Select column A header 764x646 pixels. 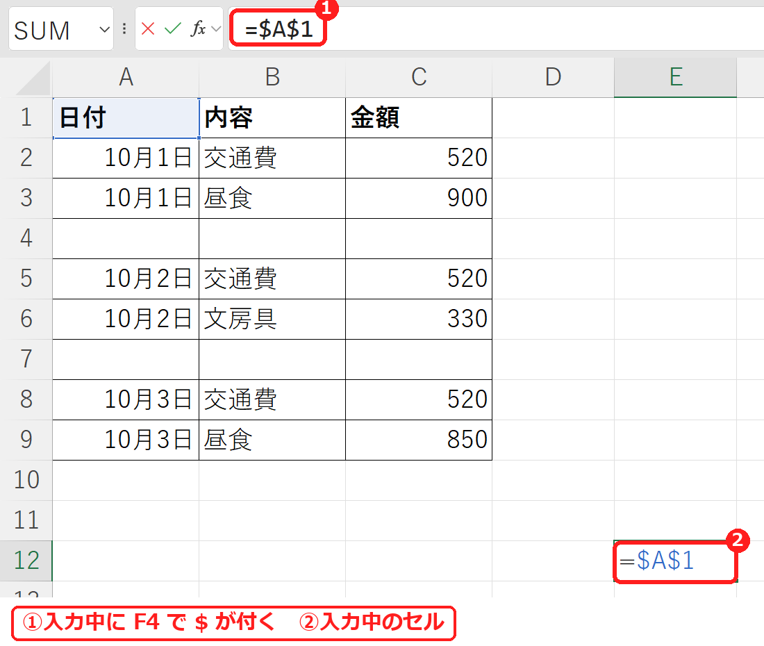(x=126, y=77)
